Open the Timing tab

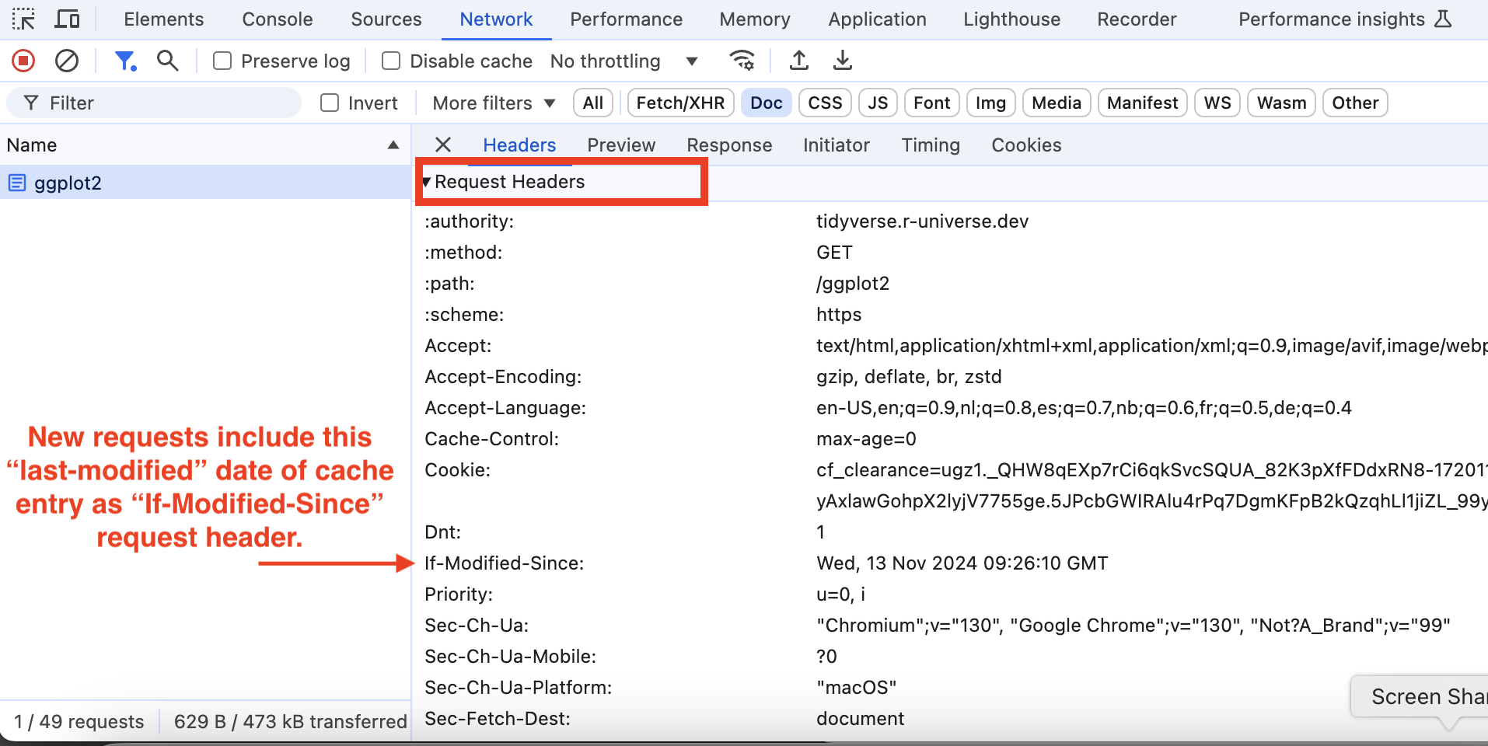(x=930, y=145)
